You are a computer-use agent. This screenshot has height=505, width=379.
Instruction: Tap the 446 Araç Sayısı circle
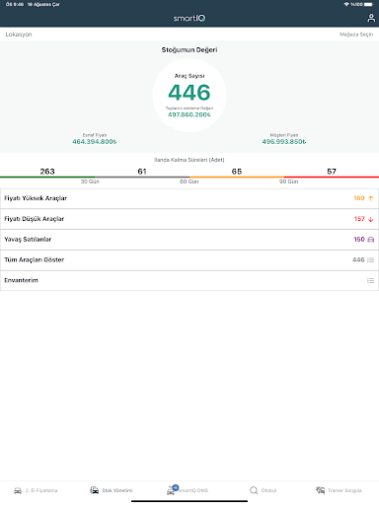(x=189, y=96)
